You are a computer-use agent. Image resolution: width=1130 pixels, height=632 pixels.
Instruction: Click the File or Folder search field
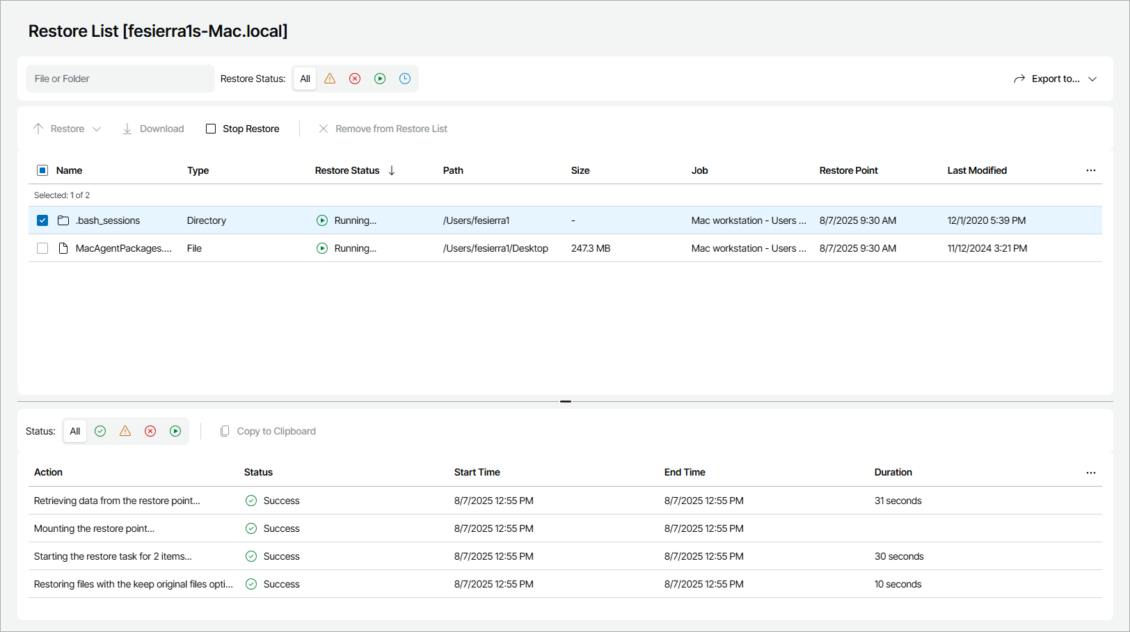(x=120, y=79)
